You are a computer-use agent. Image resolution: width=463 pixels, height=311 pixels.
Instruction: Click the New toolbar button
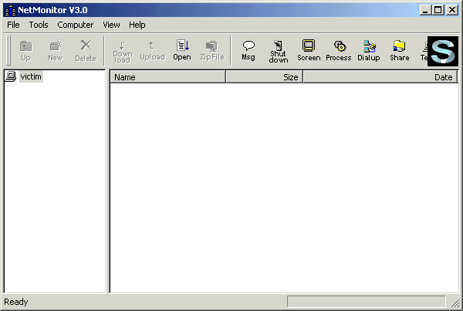coord(56,51)
